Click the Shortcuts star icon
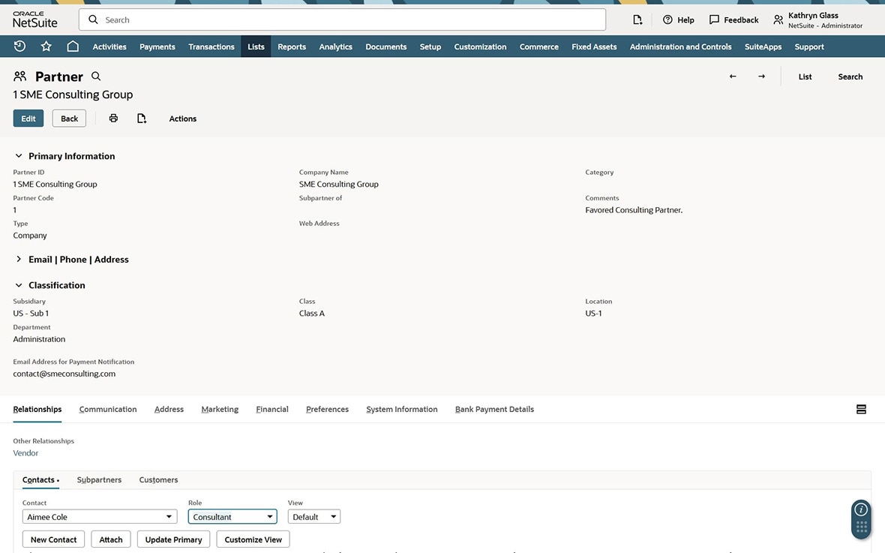The image size is (885, 553). tap(46, 47)
